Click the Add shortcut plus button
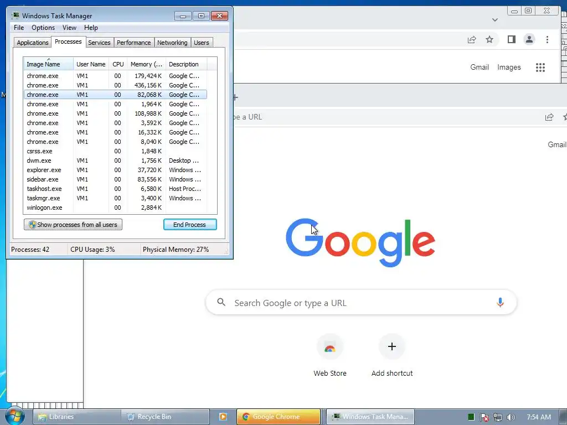Screen dimensions: 567x425 [392, 346]
